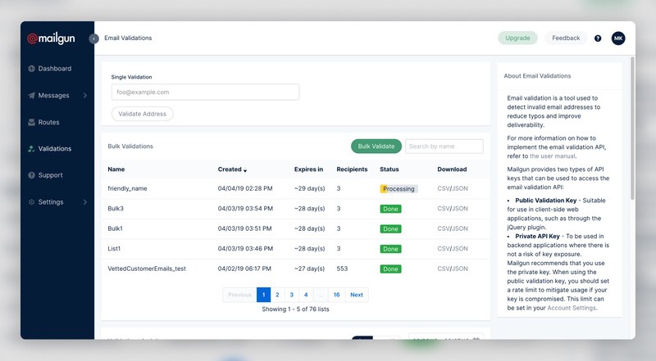The width and height of the screenshot is (656, 361).
Task: Open the MK user avatar menu
Action: point(618,38)
